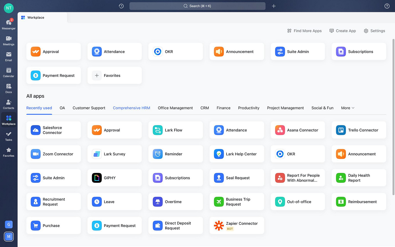Select the Recently used tab
This screenshot has height=247, width=395.
pyautogui.click(x=39, y=108)
